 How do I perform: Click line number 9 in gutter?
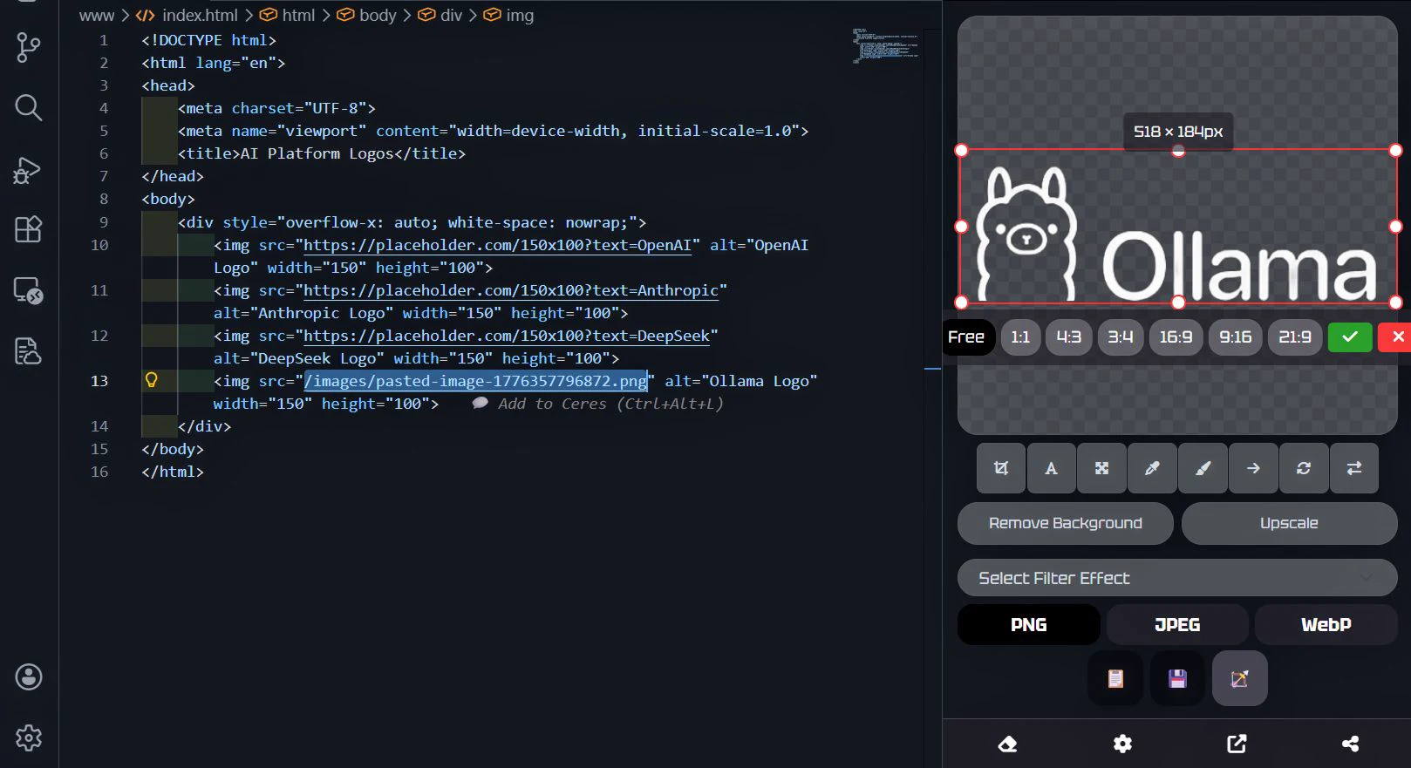[x=104, y=222]
